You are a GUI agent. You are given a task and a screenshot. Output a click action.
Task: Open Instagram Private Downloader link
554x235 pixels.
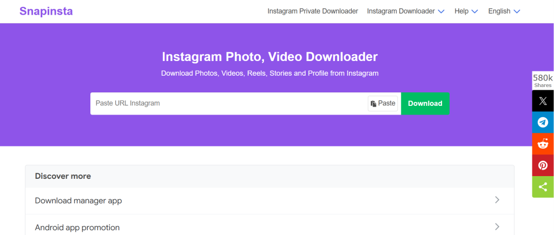pyautogui.click(x=313, y=11)
